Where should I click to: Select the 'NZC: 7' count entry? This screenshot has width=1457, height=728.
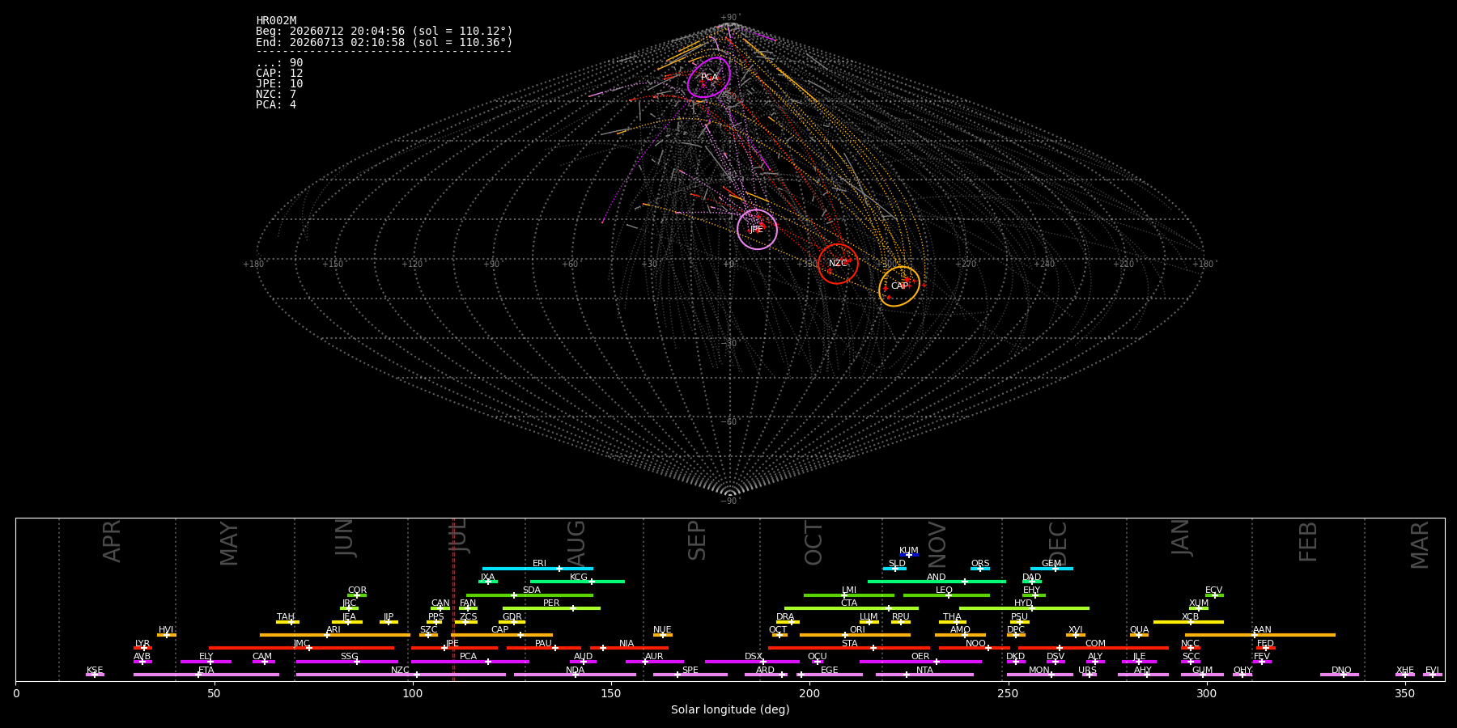point(276,95)
